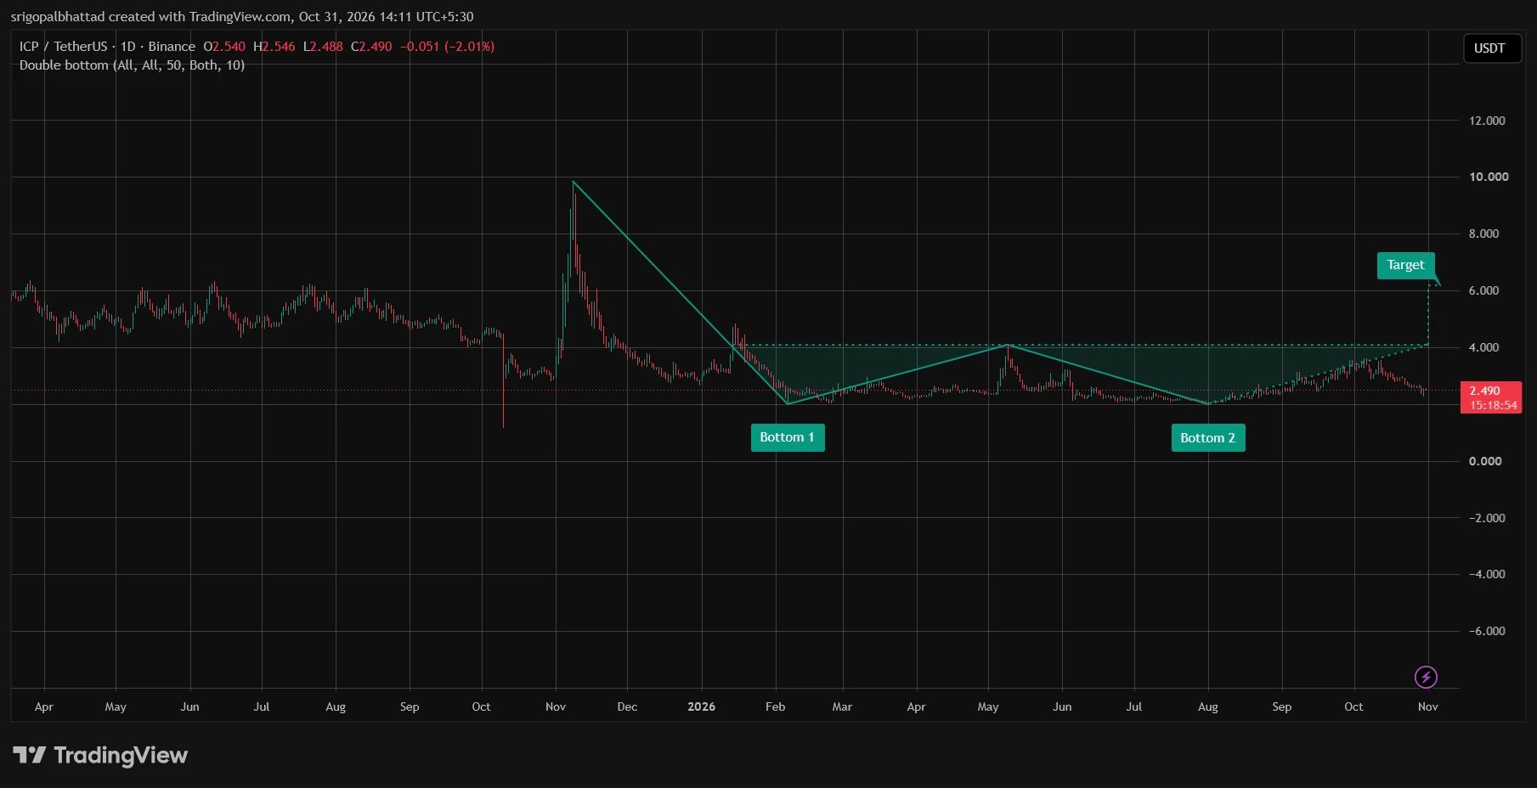Click the Sep label right of 2026
Screen dimensions: 1537x788
click(1281, 706)
